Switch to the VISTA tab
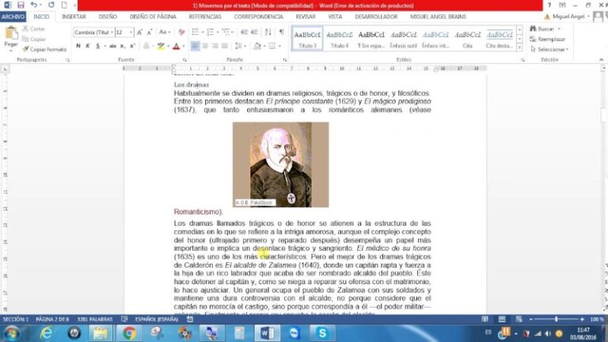Image resolution: width=608 pixels, height=342 pixels. [x=335, y=17]
